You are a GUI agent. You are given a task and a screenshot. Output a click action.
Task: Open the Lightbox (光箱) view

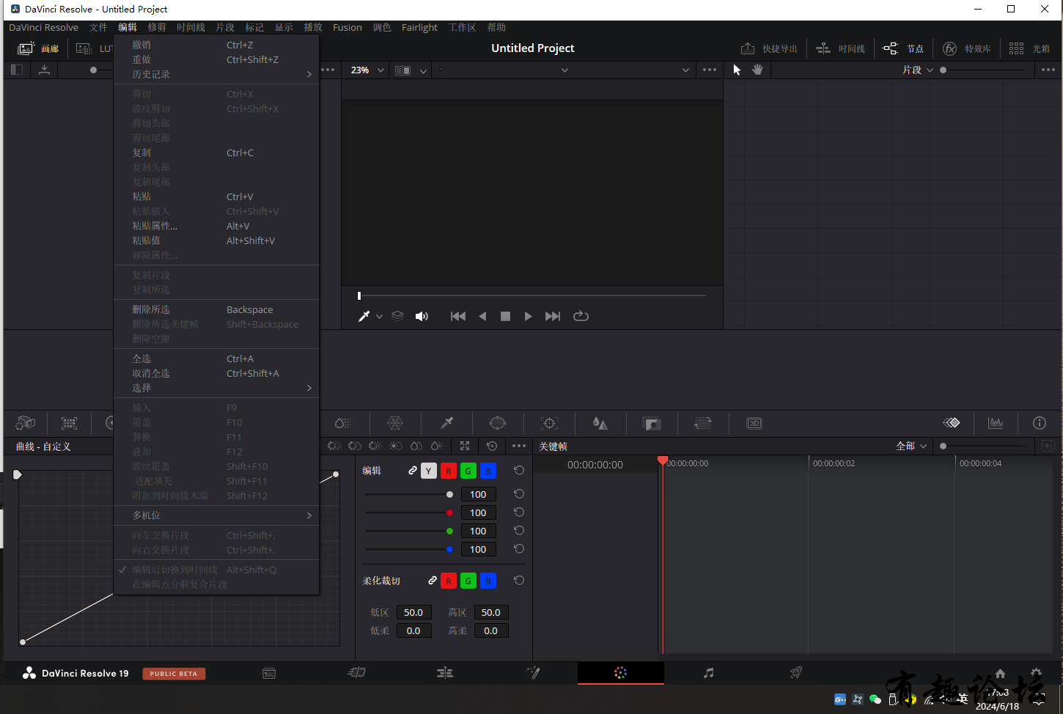coord(1029,48)
